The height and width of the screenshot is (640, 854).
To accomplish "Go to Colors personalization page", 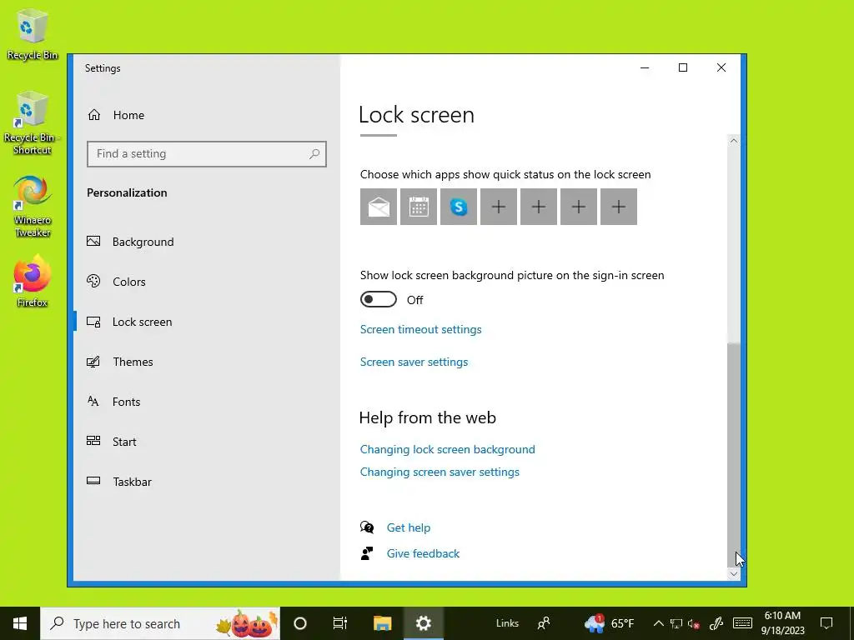I will coord(207,282).
